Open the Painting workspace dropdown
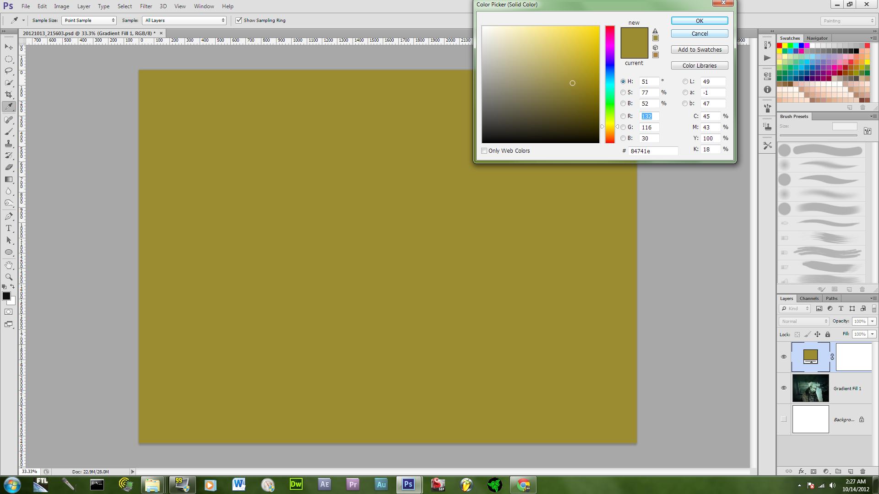The width and height of the screenshot is (879, 494). coord(847,21)
